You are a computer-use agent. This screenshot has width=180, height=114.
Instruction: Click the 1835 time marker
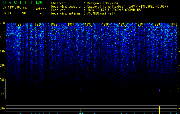(x=88, y=25)
